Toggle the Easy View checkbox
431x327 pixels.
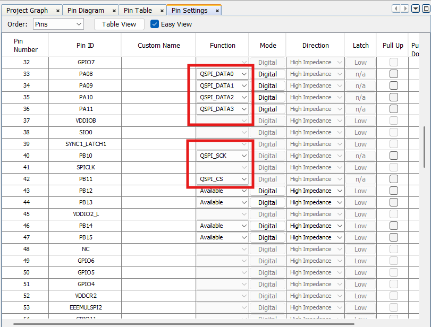coord(155,24)
